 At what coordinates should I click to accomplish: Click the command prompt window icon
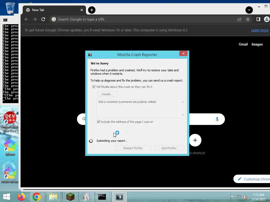coord(5,20)
